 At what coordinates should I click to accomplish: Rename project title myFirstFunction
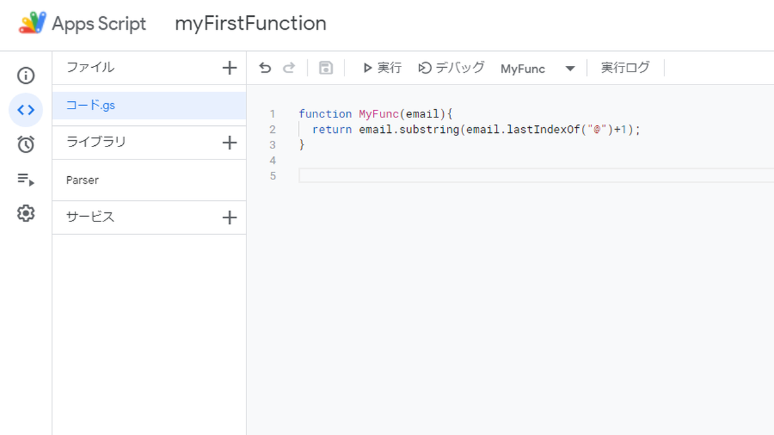click(250, 24)
